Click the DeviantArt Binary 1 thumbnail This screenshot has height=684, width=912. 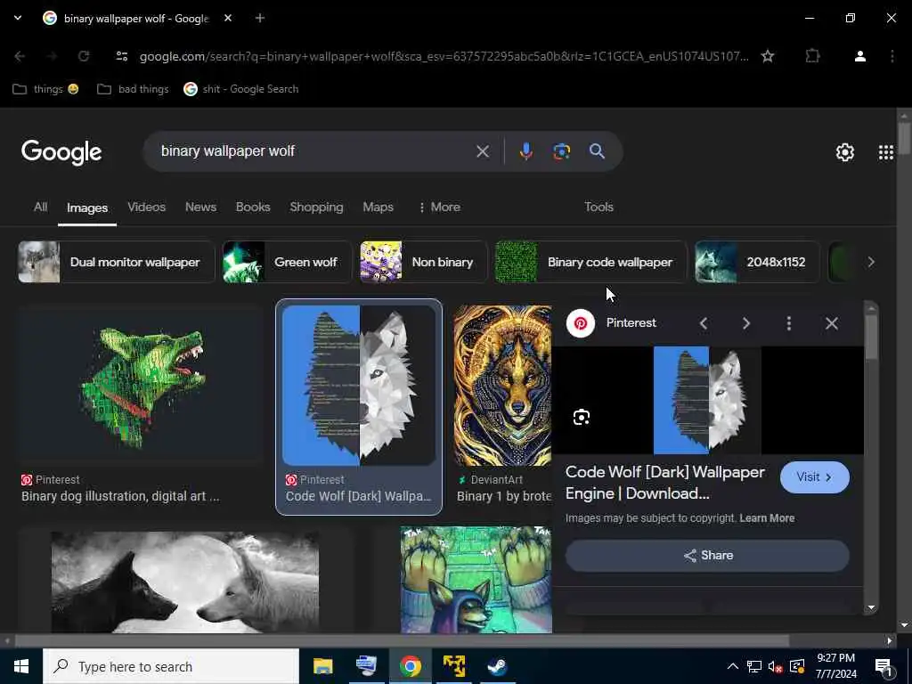coord(502,385)
